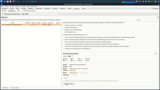Image resolution: width=160 pixels, height=90 pixels.
Task: Open the Help menu
Action: point(28,6)
